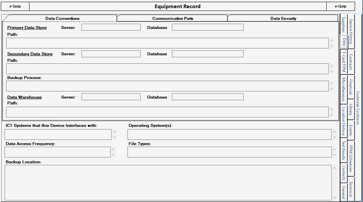Viewport: 363px width, 202px height.
Task: Focus the Secondary Data Store Server field
Action: 111,54
